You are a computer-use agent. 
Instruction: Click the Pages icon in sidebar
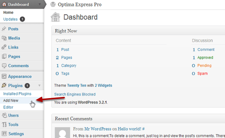(x=4, y=56)
